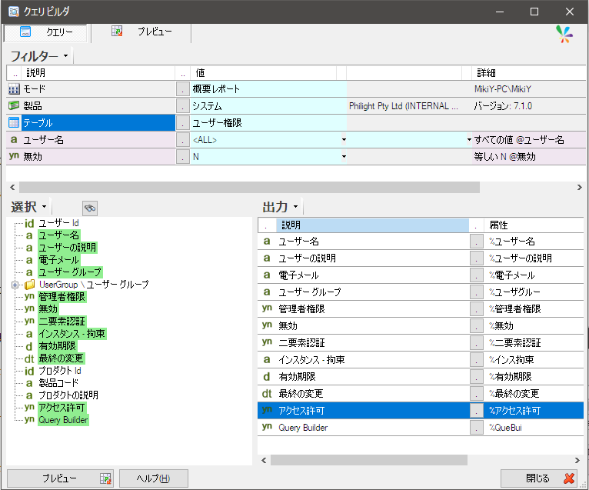Open the ユーザー名 <ALL> value dropdown
Viewport: 589px width, 490px height.
pyautogui.click(x=344, y=140)
